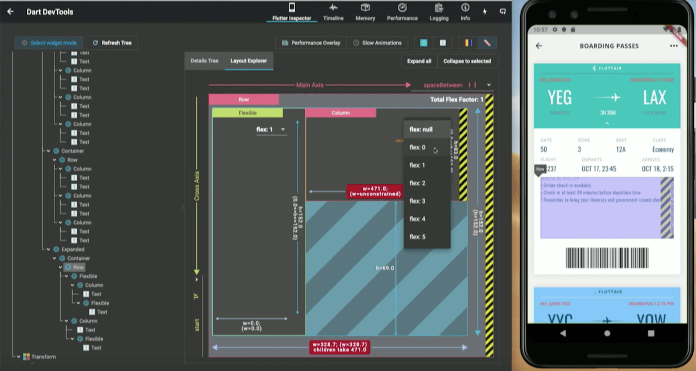
Task: Click the Memory cube icon
Action: [365, 7]
